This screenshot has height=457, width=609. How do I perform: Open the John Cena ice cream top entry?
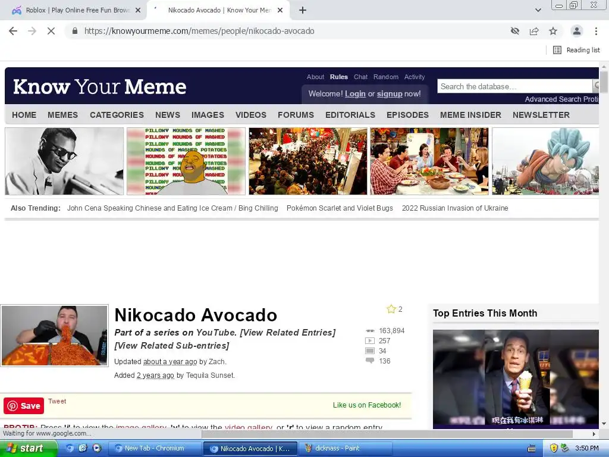pyautogui.click(x=516, y=379)
